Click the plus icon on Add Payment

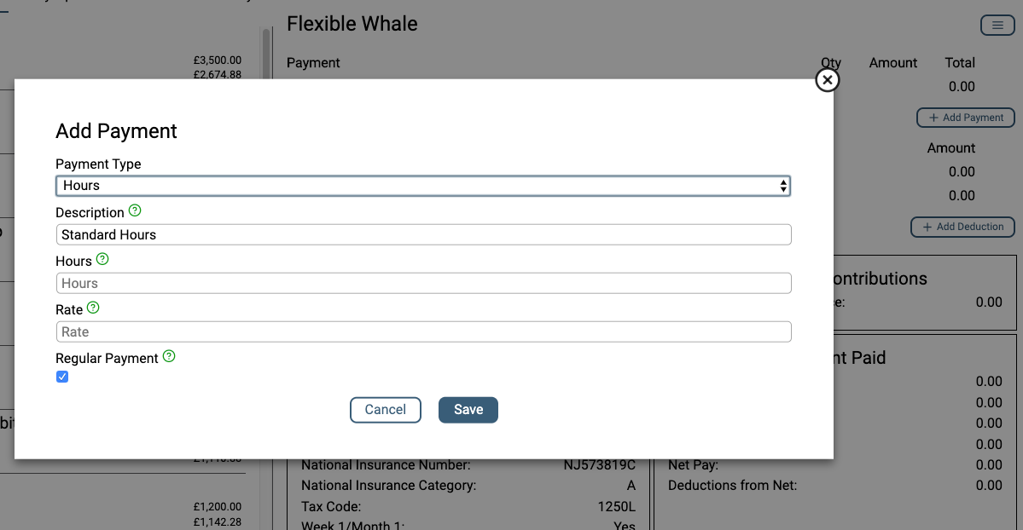pyautogui.click(x=932, y=118)
